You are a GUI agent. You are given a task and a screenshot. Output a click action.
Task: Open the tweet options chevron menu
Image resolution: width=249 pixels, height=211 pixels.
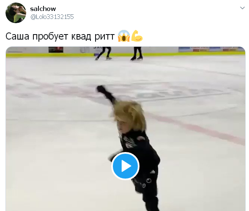(242, 8)
